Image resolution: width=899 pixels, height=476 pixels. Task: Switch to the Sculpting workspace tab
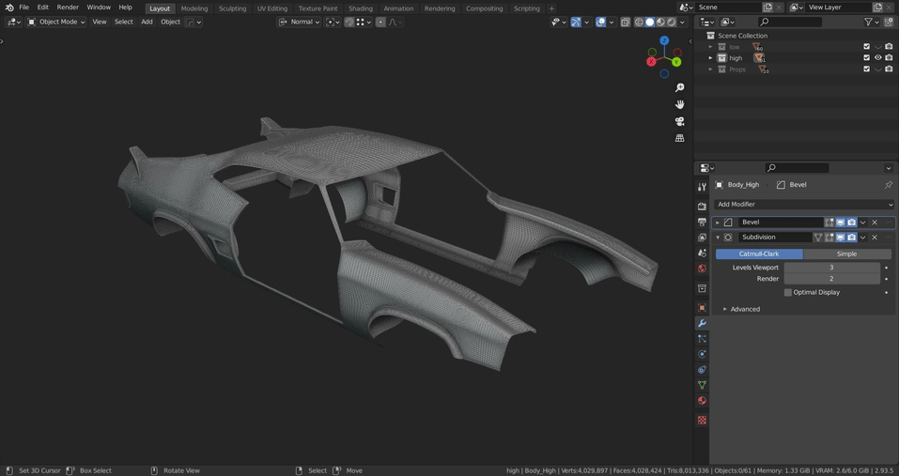tap(232, 8)
